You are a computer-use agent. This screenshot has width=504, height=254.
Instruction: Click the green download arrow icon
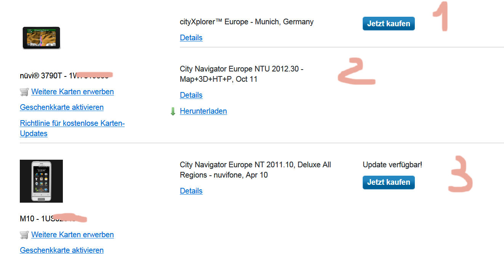click(x=173, y=111)
